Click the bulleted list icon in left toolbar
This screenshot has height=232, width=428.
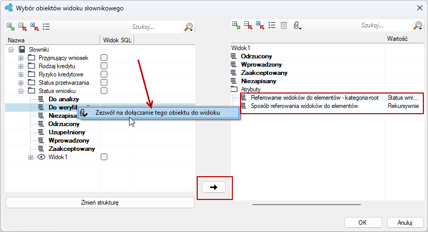(46, 26)
